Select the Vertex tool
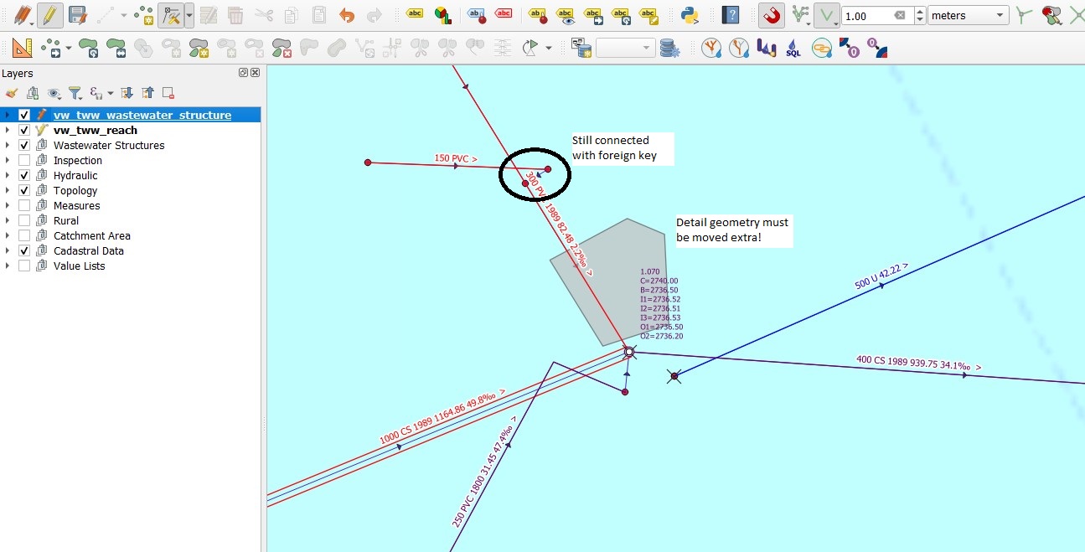The image size is (1085, 552). point(171,15)
